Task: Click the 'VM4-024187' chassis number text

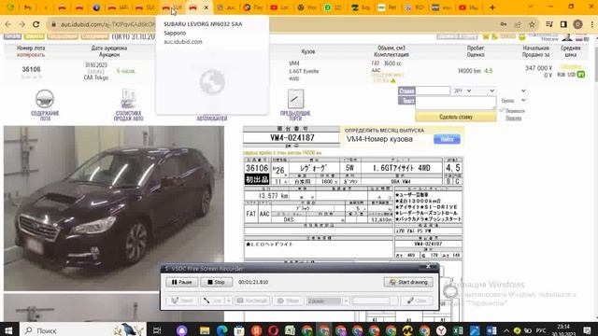Action: [x=292, y=137]
